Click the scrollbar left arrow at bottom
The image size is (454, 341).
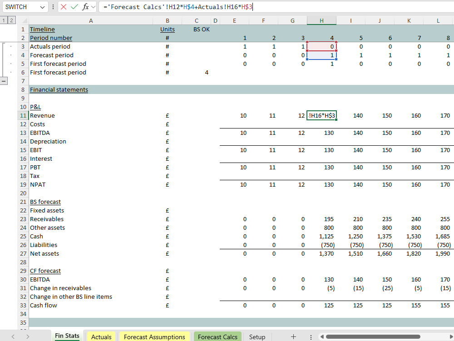pos(322,336)
